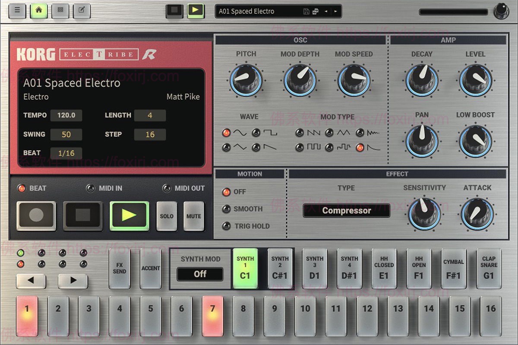Image resolution: width=518 pixels, height=345 pixels.
Task: Select the CLAP SNARE G1 part pad
Action: 489,268
